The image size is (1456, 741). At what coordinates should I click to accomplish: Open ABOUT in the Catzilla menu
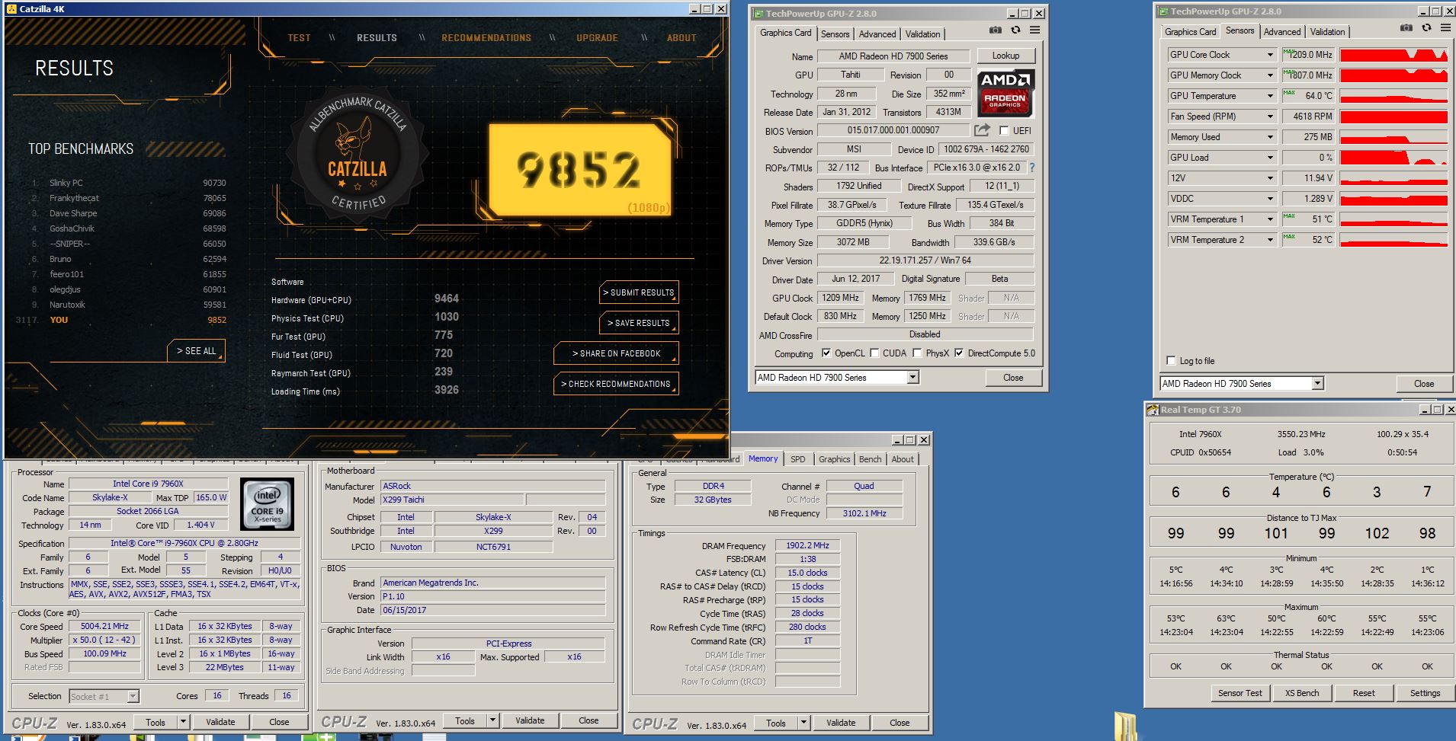(681, 38)
